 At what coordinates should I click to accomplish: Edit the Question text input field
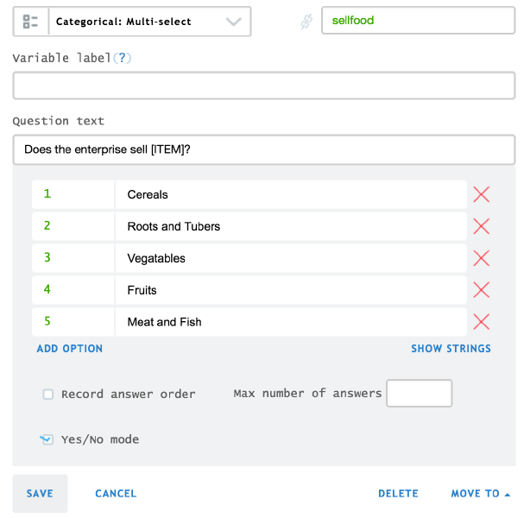click(263, 149)
